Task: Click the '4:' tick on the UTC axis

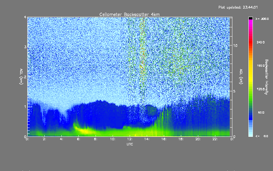Action: 62,139
